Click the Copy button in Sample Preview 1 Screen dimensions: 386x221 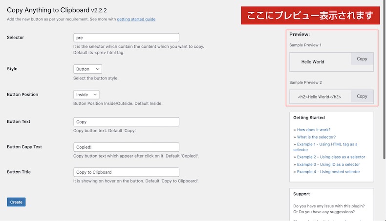tap(362, 59)
